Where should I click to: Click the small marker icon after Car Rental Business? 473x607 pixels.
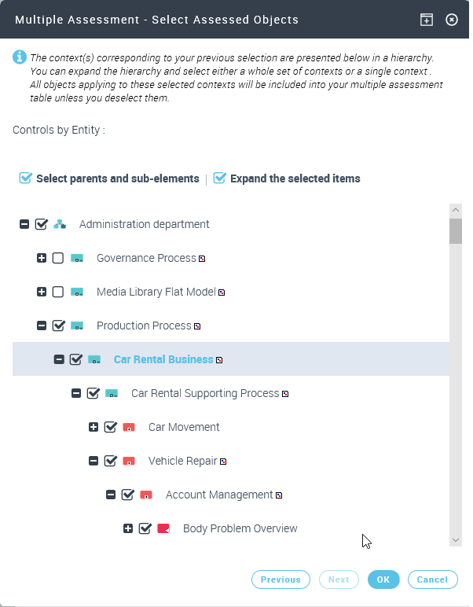coord(219,360)
